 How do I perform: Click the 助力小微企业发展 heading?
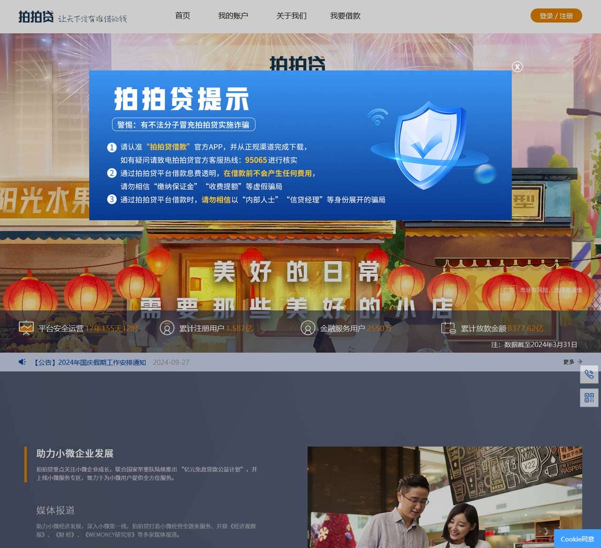click(x=75, y=453)
